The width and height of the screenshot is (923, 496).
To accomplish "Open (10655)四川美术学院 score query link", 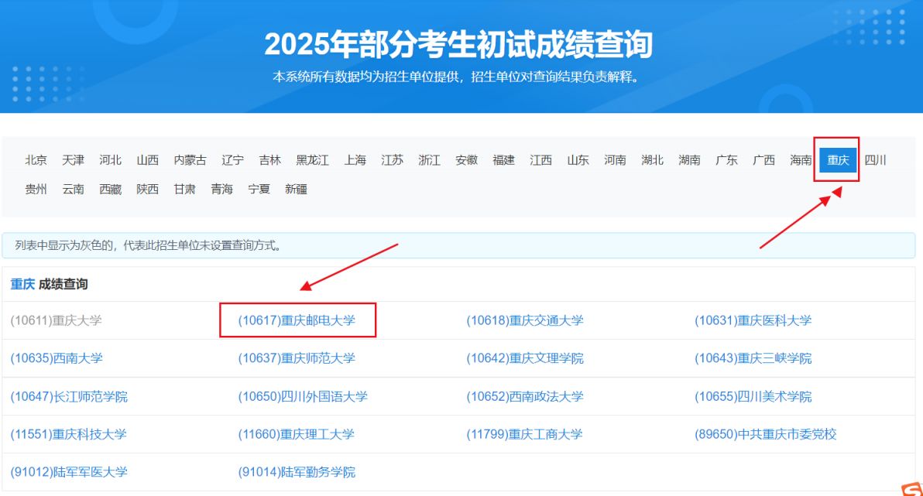I will [753, 396].
